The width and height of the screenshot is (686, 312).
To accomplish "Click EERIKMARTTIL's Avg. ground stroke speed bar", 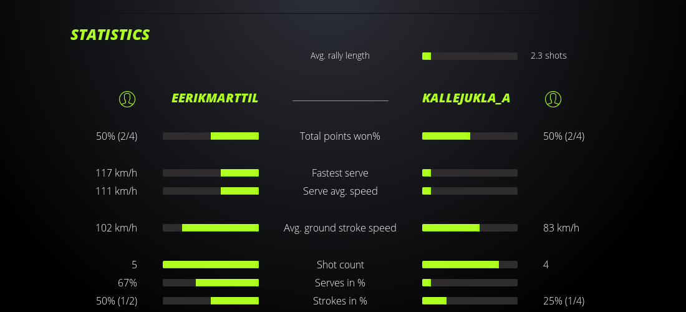I will pyautogui.click(x=211, y=228).
